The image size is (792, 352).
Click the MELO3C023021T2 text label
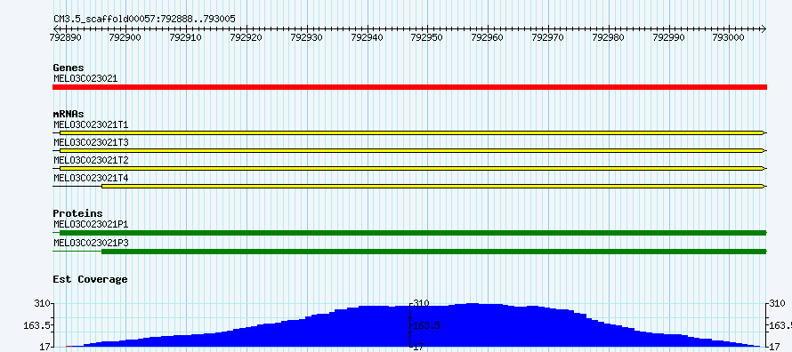[91, 160]
